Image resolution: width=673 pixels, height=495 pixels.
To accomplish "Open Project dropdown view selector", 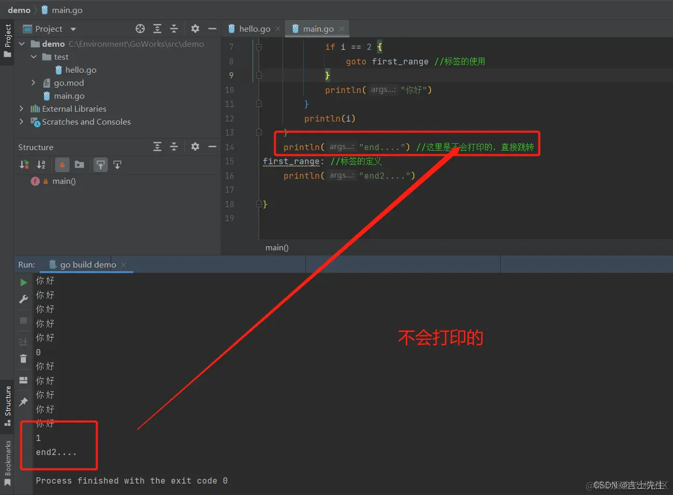I will tap(73, 29).
